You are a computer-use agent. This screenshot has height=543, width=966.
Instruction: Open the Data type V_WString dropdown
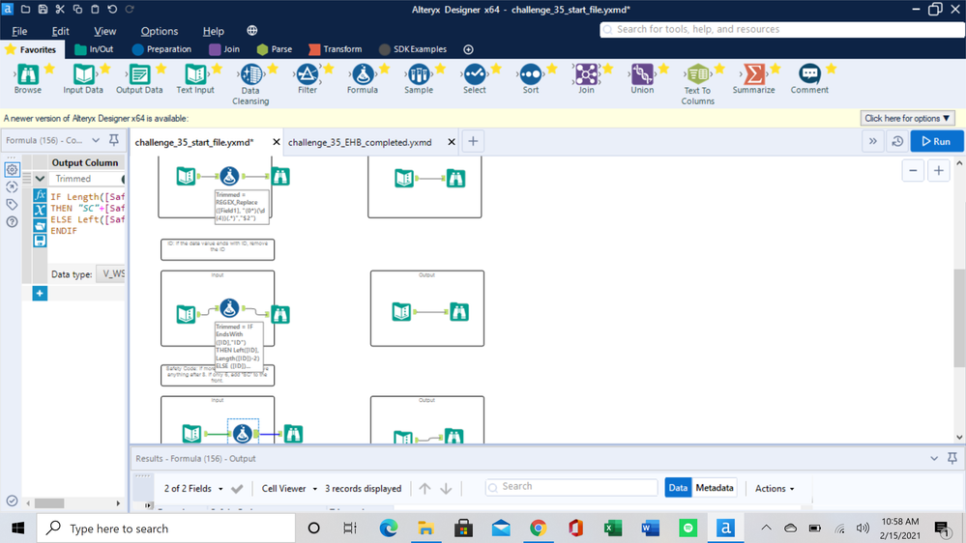111,274
